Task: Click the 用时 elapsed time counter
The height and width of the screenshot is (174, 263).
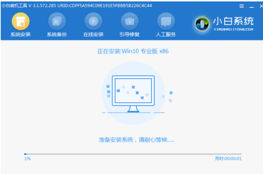Action: point(228,159)
